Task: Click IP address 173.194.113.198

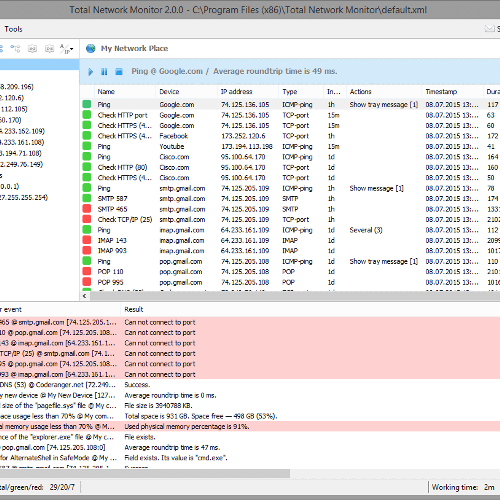Action: (x=247, y=147)
